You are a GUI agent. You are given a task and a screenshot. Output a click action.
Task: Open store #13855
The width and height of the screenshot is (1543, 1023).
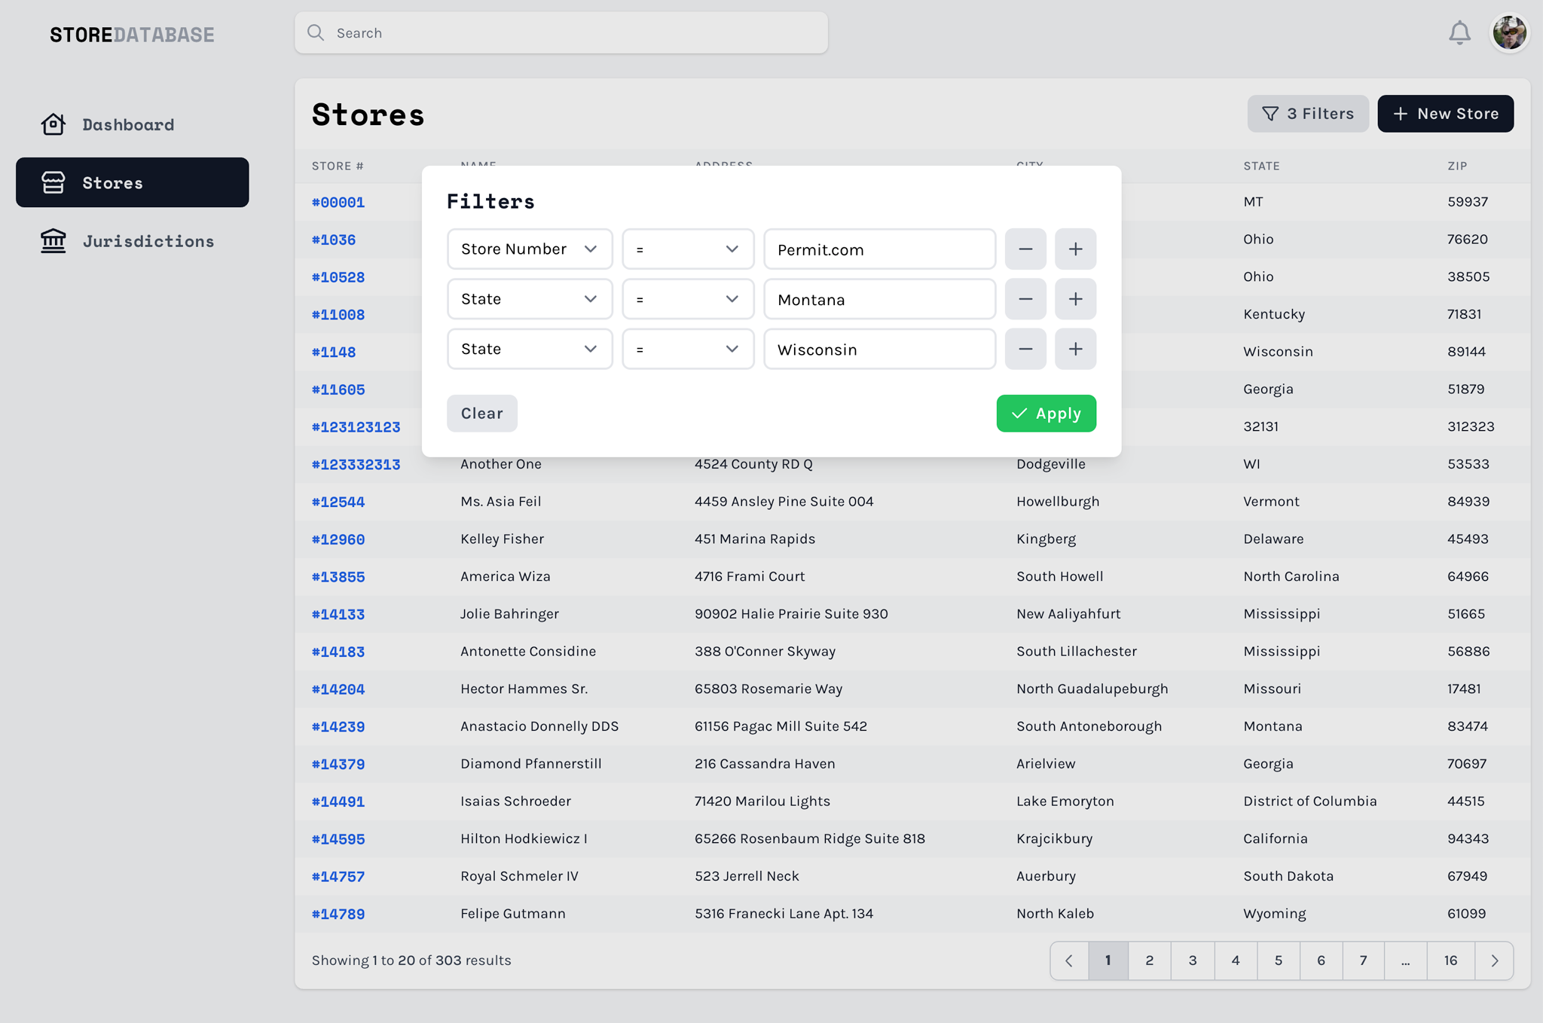[338, 577]
